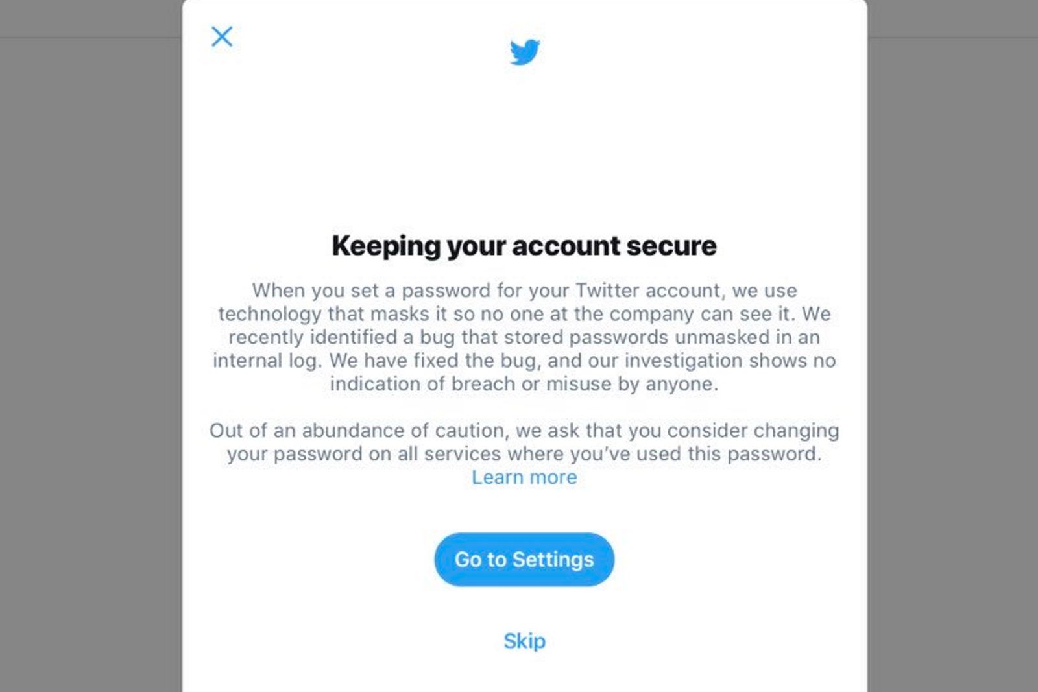Follow the Learn more hyperlink
This screenshot has height=692, width=1038.
525,477
